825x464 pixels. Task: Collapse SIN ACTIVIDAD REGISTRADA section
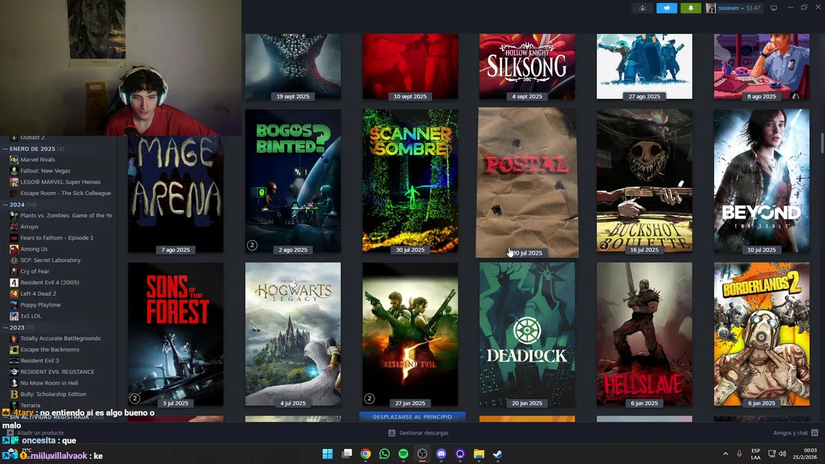pos(5,417)
